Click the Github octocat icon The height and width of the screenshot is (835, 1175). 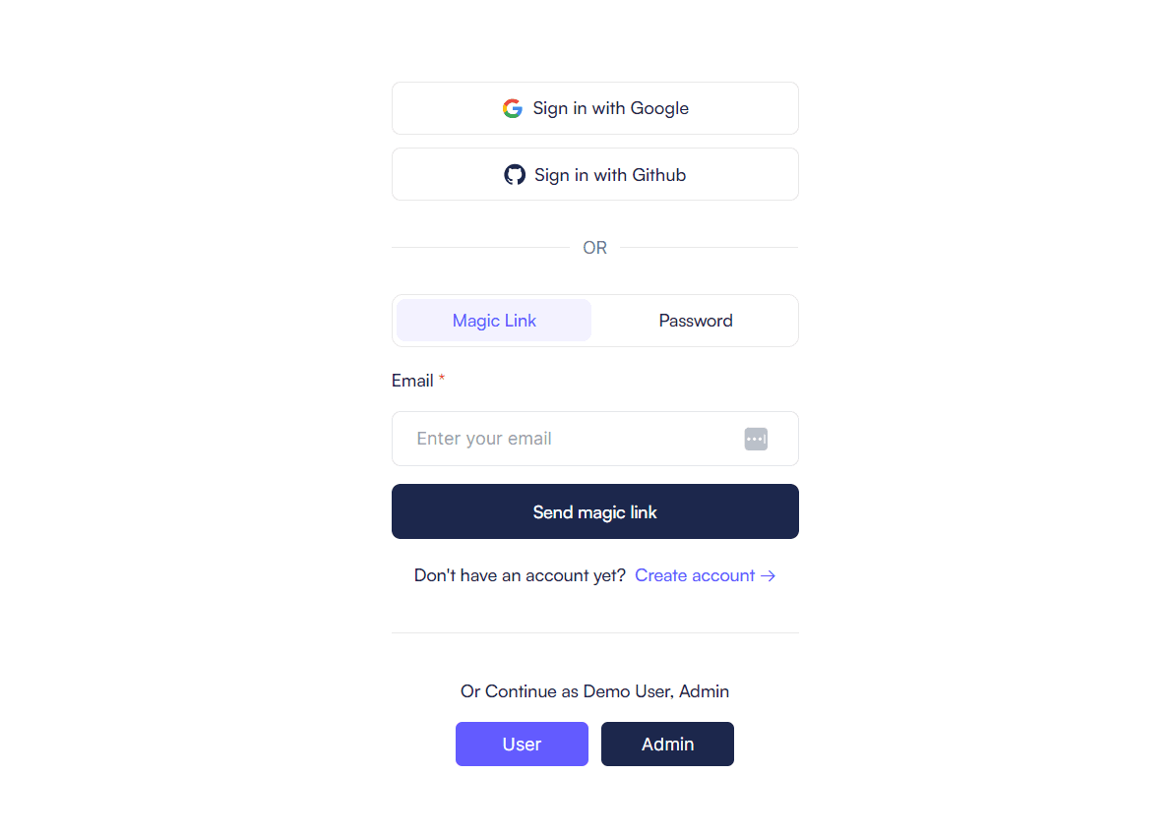coord(515,175)
